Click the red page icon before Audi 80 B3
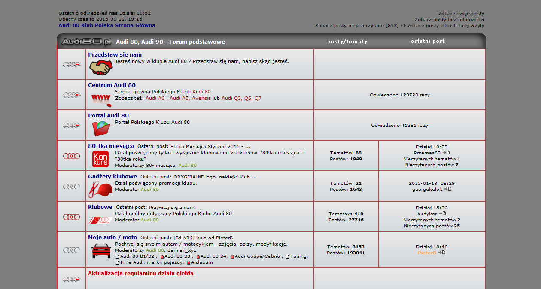Viewport: 541px width, 289px height. (162, 256)
